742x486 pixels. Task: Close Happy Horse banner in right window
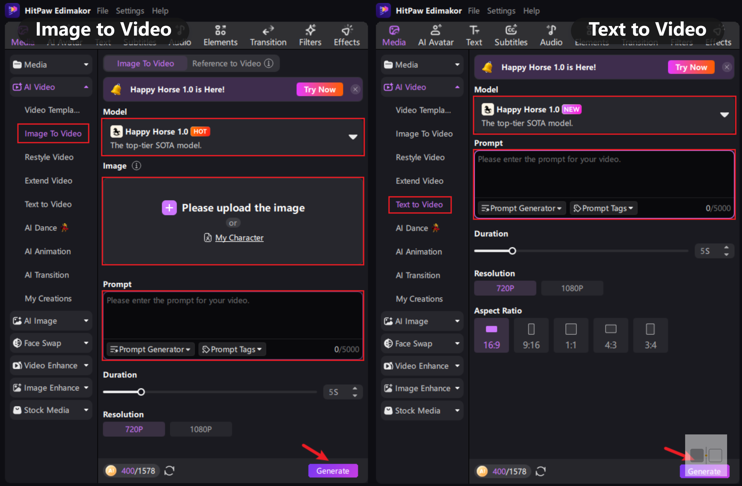click(727, 67)
